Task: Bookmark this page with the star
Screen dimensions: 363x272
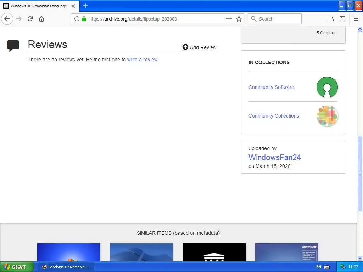Action: click(x=239, y=19)
